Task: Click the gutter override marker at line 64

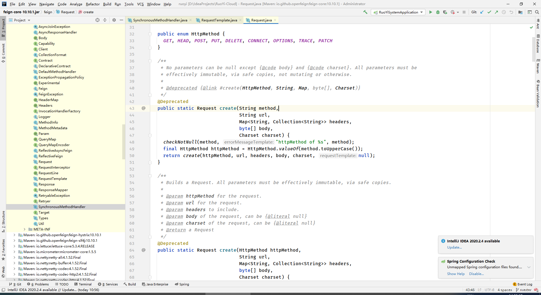Action: 143,250
